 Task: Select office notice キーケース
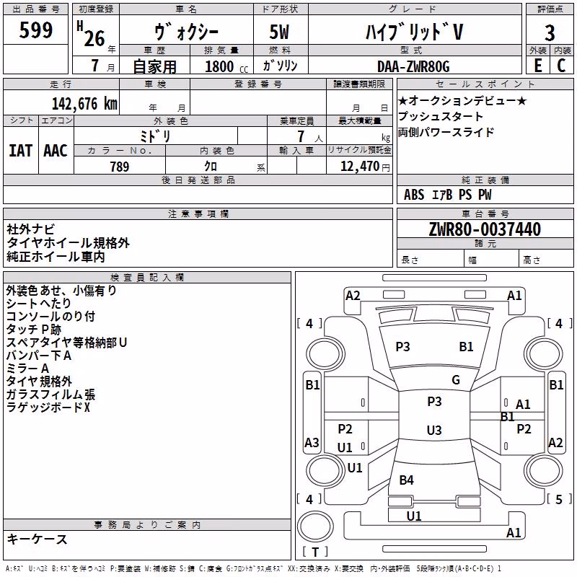coord(38,539)
